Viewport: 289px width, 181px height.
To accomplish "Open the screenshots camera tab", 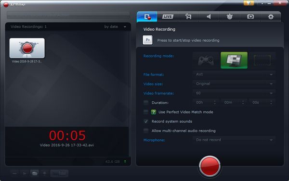I will (250, 17).
